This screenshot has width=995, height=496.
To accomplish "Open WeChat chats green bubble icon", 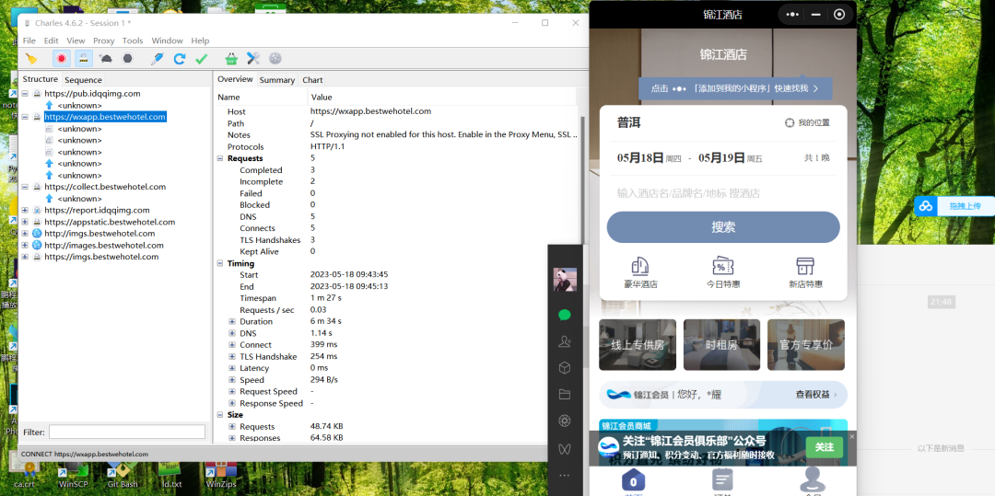I will coord(564,315).
